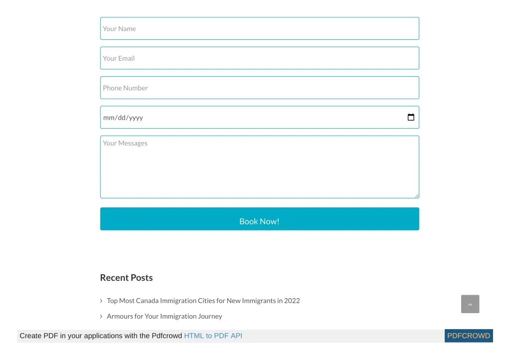Viewport: 510px width, 361px height.
Task: Open the HTML to PDF API link
Action: click(x=213, y=336)
